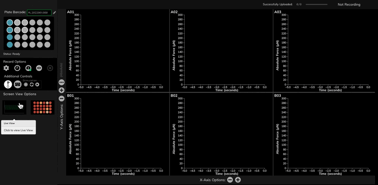Viewport: 378px width, 185px height.
Task: Click the gray stimulation status circle
Action: coord(26,85)
